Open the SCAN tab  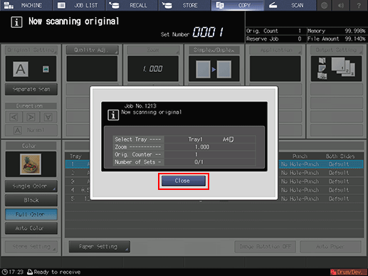click(x=290, y=5)
